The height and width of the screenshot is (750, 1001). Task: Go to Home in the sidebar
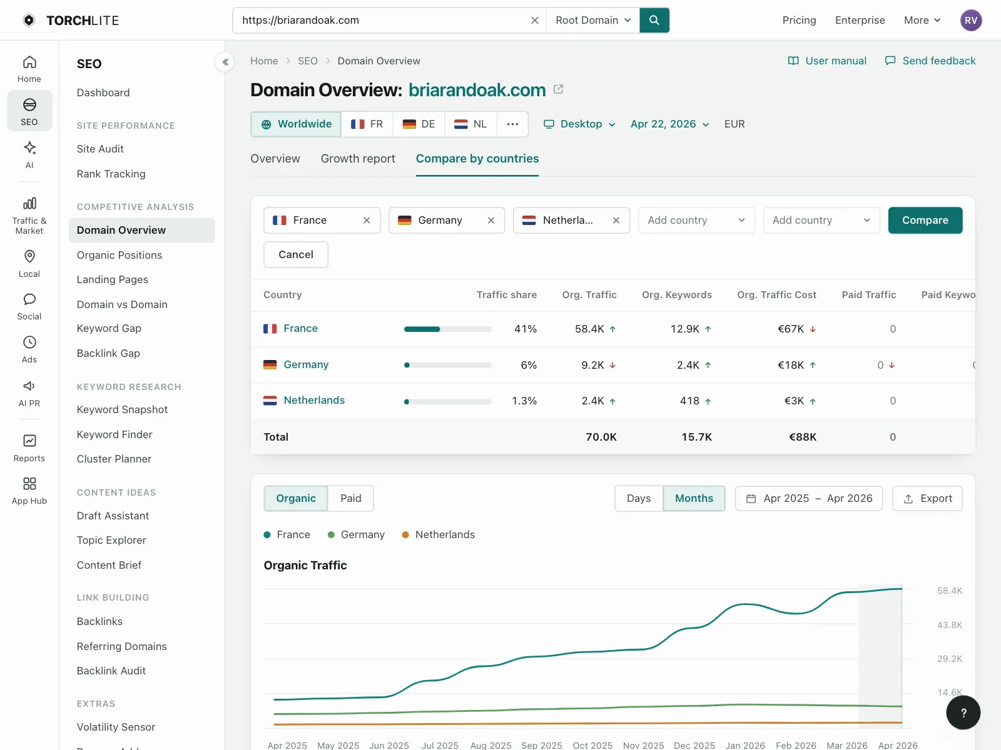coord(29,69)
